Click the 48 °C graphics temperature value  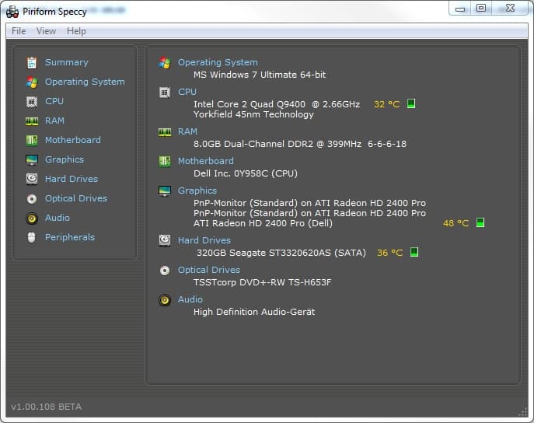click(456, 223)
